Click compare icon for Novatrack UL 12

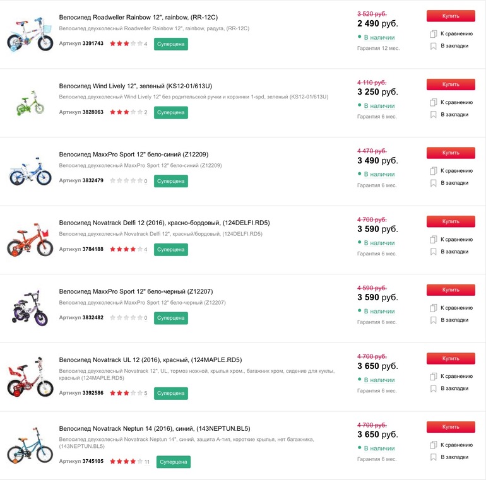click(434, 377)
